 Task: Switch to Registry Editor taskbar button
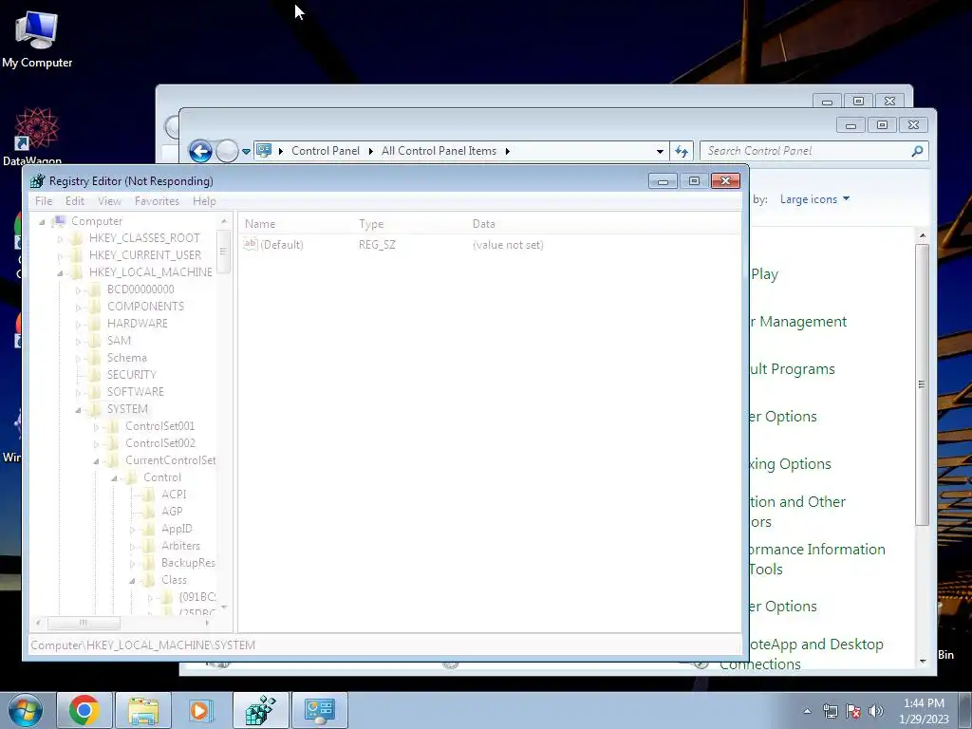click(x=260, y=710)
